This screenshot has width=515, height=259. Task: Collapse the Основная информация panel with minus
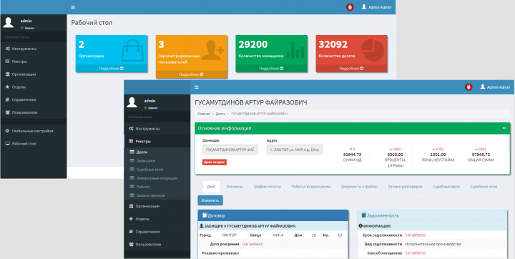[504, 128]
